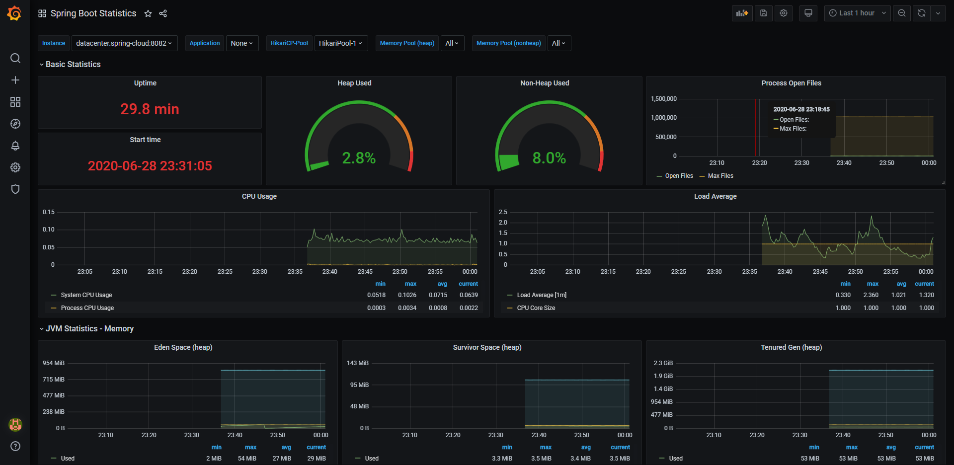This screenshot has height=465, width=954.
Task: Sort CPU Usage legend by max column
Action: click(x=410, y=284)
